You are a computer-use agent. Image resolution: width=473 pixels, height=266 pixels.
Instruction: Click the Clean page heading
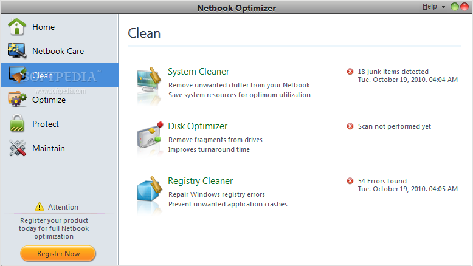[x=144, y=33]
